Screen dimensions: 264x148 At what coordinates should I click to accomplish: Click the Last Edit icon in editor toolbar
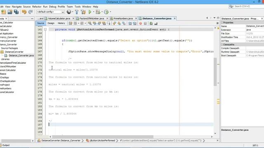(x=71, y=23)
